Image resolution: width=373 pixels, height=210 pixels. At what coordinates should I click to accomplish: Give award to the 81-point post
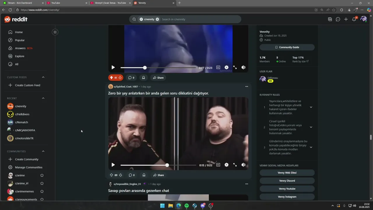pos(143,78)
